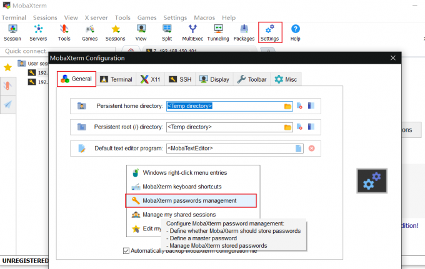
Task: Launch the Games toolbar icon
Action: coord(90,32)
